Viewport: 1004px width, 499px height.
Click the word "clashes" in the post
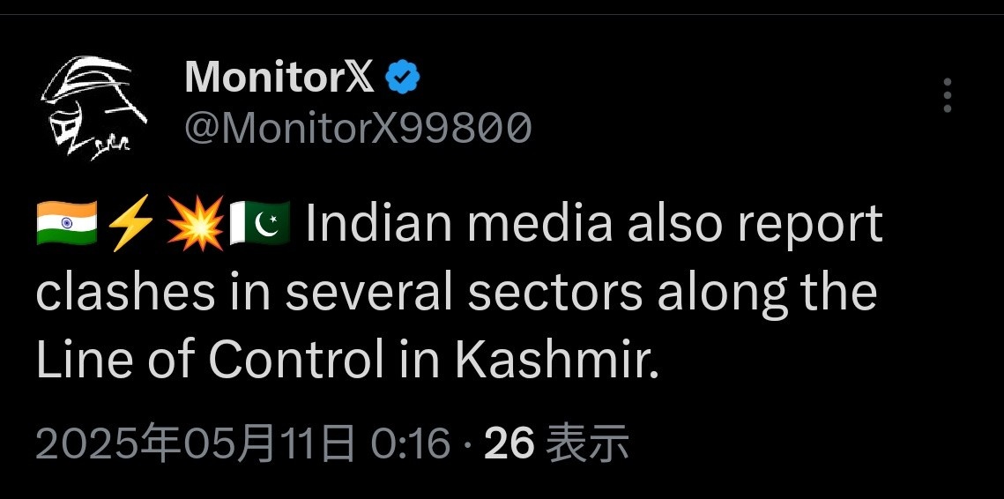tap(124, 293)
